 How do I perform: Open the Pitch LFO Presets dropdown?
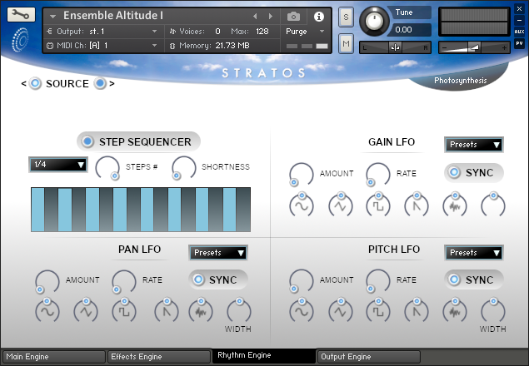(474, 253)
